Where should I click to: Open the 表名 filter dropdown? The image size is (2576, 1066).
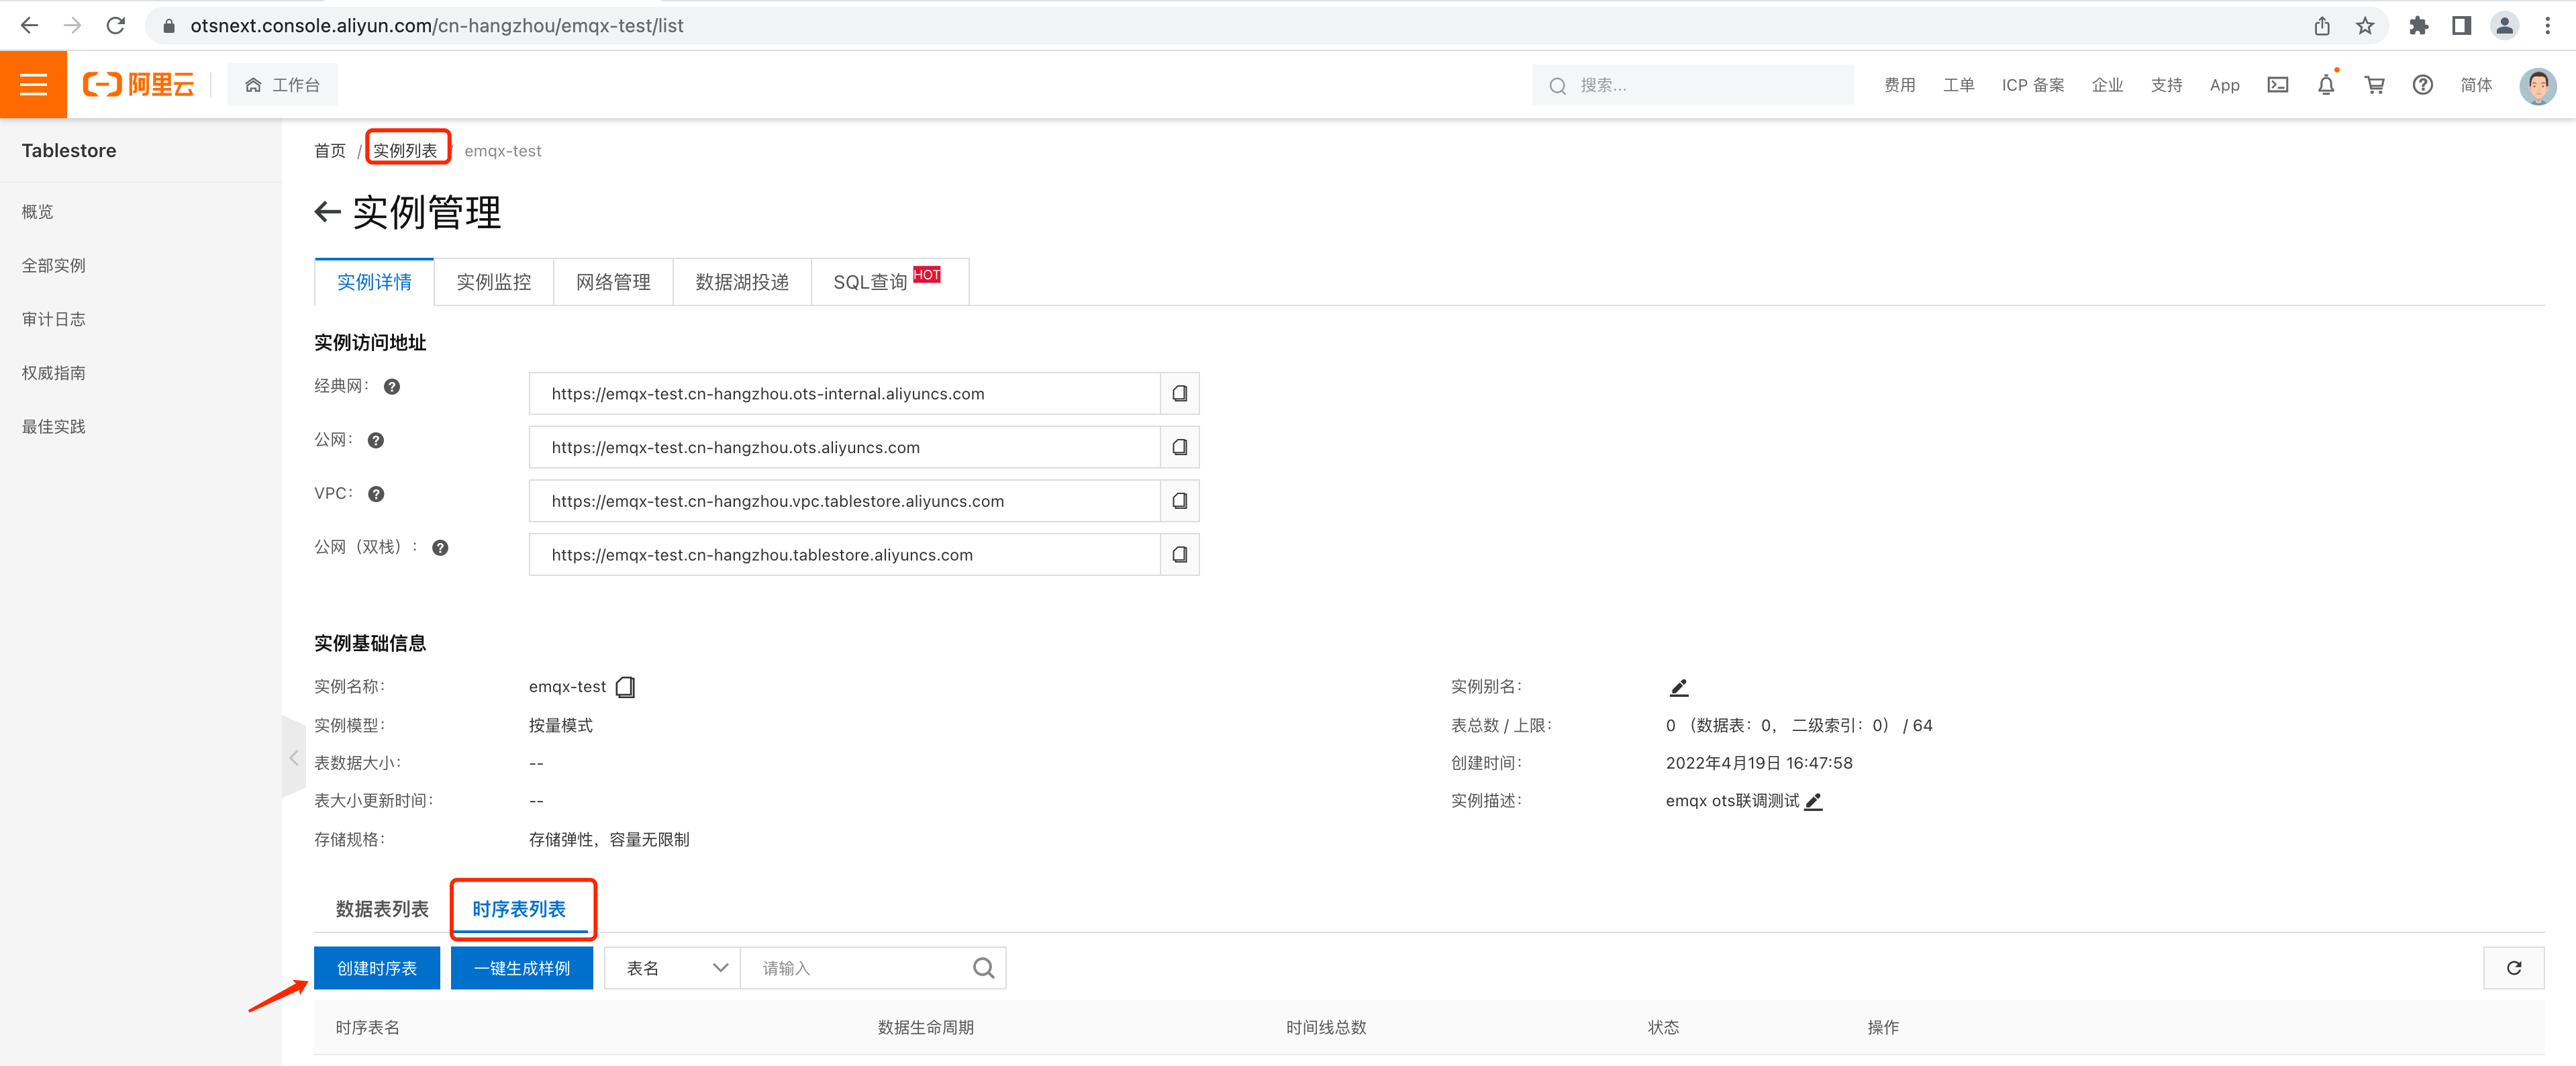(671, 967)
